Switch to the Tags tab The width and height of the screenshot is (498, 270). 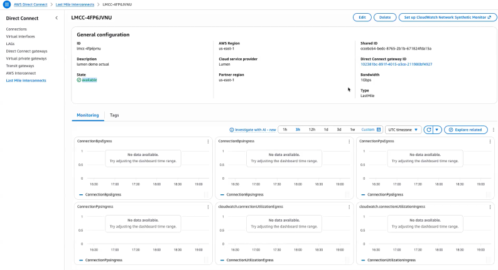(114, 115)
